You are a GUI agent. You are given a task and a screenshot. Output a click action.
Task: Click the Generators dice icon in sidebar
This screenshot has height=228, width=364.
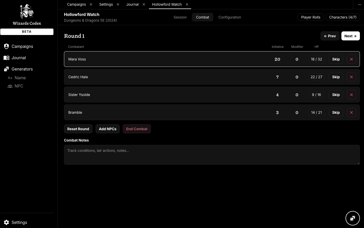(x=6, y=69)
